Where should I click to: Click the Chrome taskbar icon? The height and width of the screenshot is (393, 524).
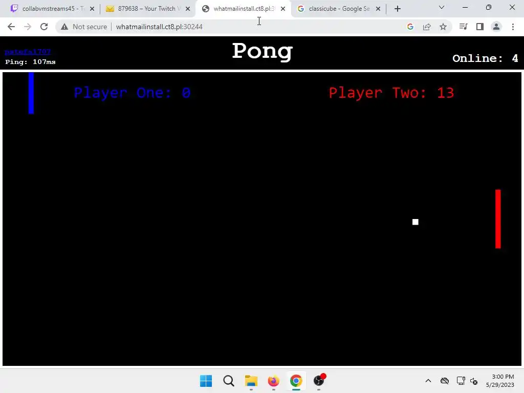[x=296, y=381]
